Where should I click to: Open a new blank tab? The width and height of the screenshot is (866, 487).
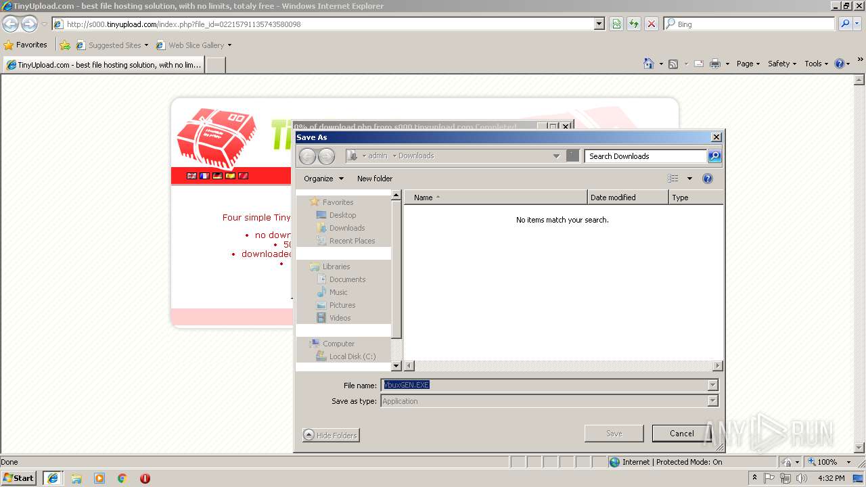[x=215, y=65]
